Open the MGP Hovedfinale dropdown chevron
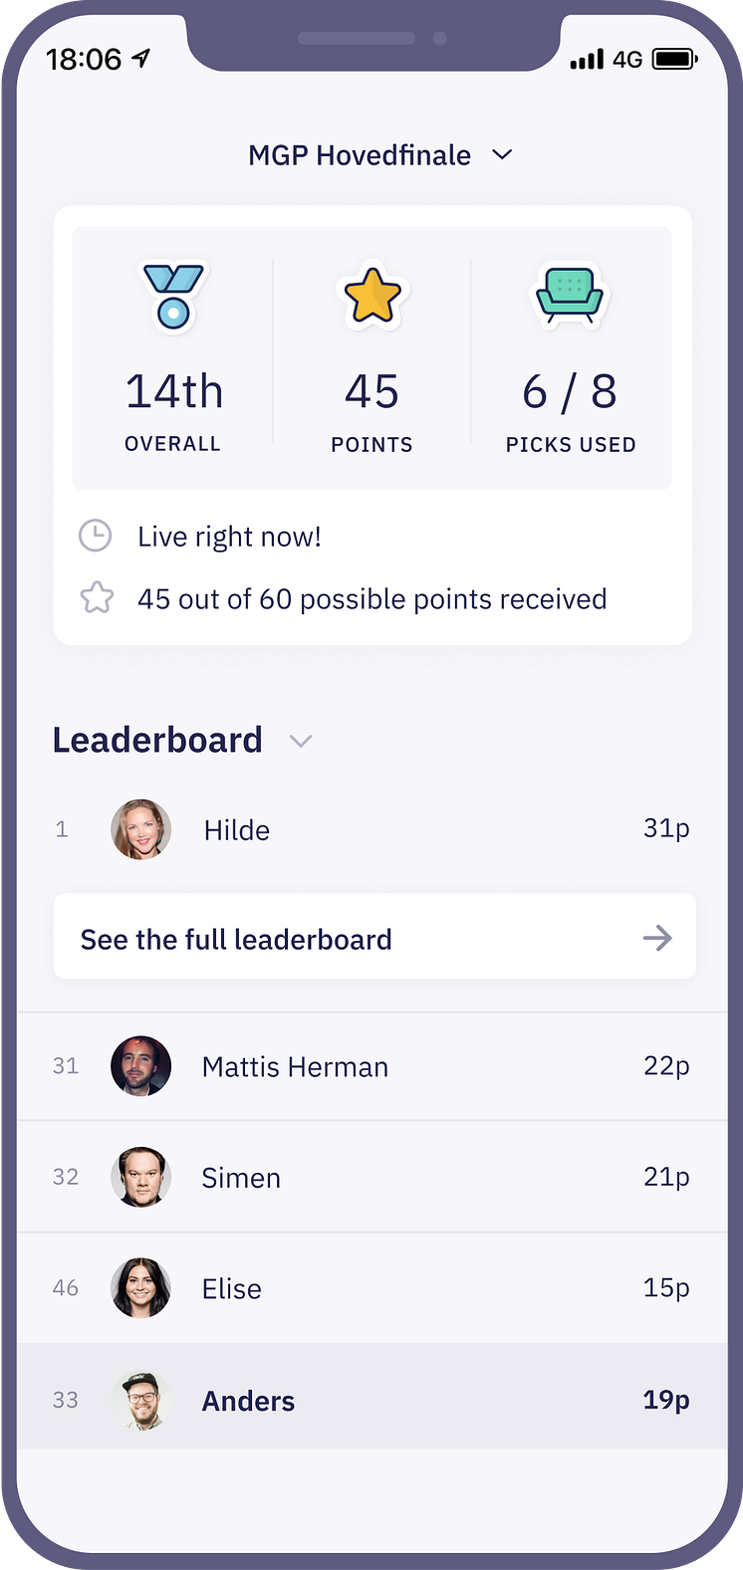This screenshot has width=743, height=1570. pyautogui.click(x=502, y=155)
